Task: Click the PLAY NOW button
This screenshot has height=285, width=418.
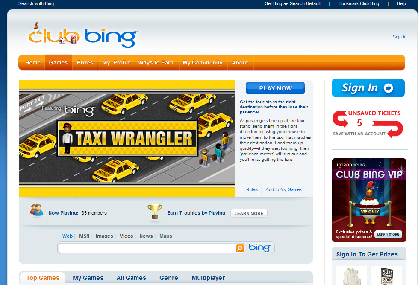Action: 275,88
